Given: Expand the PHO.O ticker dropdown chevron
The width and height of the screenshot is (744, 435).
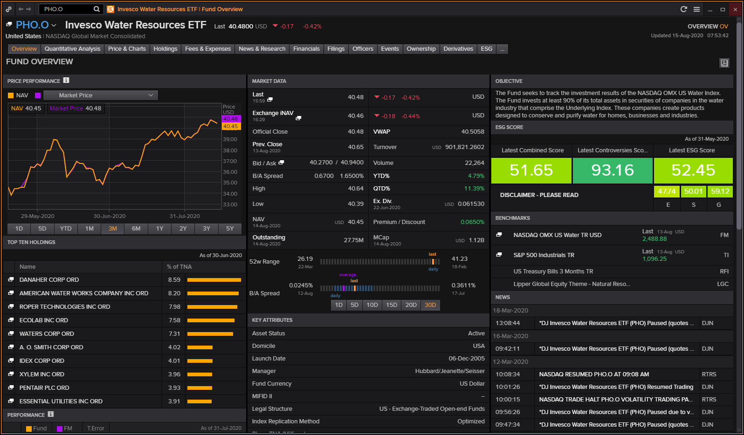Looking at the screenshot, I should pyautogui.click(x=54, y=25).
